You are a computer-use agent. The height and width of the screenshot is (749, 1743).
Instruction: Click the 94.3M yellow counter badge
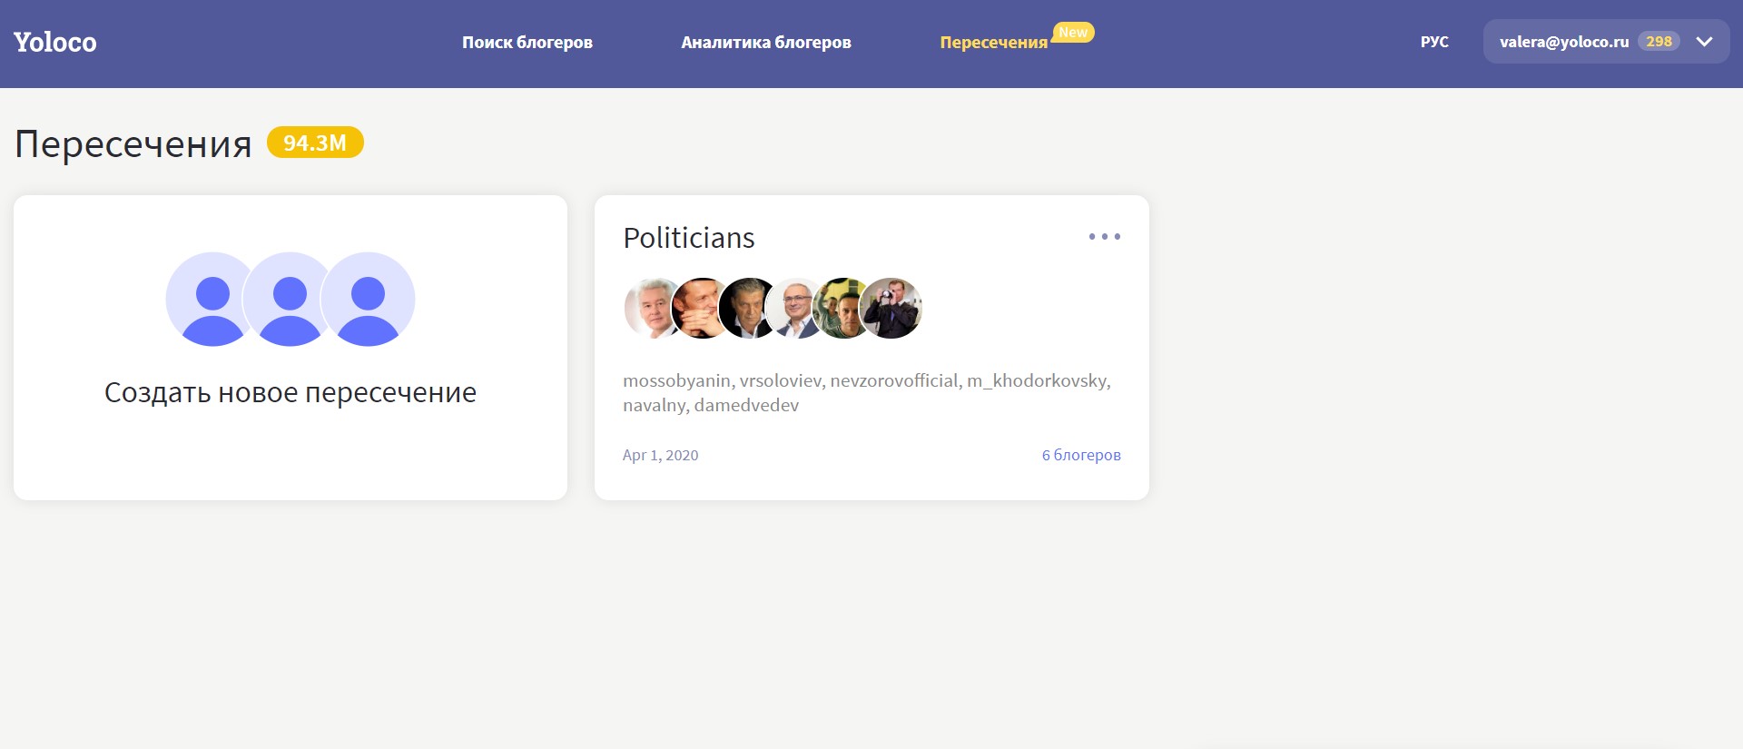pos(315,143)
